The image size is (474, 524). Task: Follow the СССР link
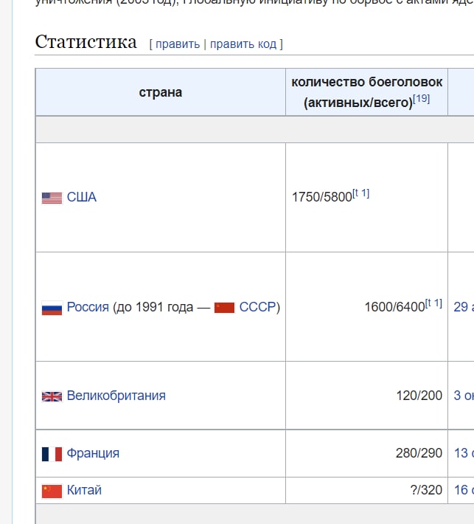pos(257,306)
